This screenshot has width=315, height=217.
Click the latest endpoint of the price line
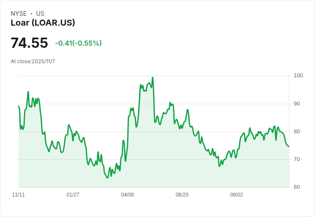pyautogui.click(x=288, y=147)
